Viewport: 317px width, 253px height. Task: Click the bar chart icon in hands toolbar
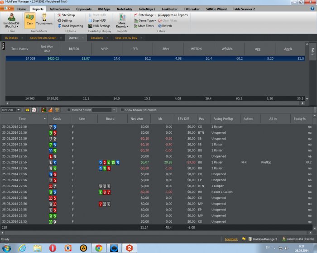[x=43, y=110]
